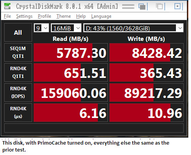191x155 pixels.
Task: Click the faded maximize icon in title bar
Action: click(159, 6)
